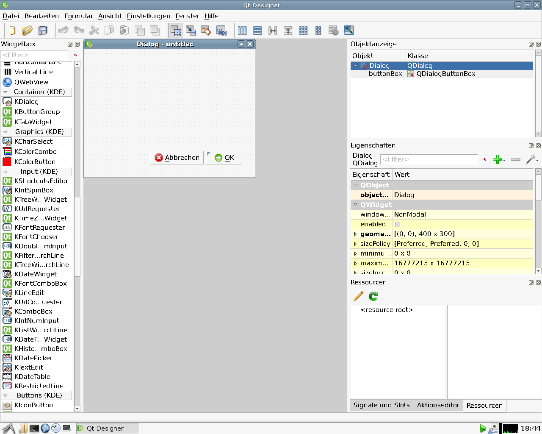Expand the geometry property
This screenshot has height=434, width=542.
[356, 234]
